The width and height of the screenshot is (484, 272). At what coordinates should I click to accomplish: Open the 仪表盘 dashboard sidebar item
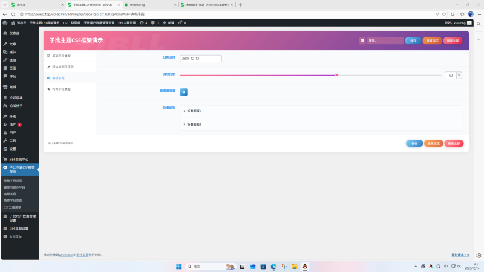coord(15,33)
